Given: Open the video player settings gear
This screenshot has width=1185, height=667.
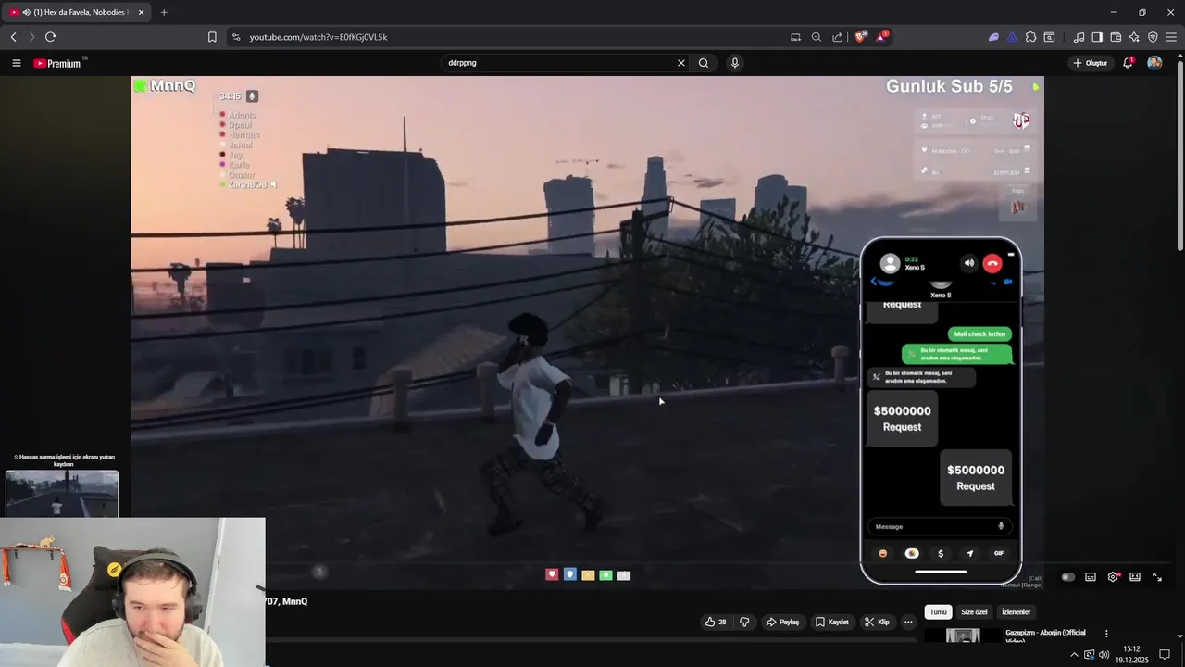Looking at the screenshot, I should click(x=1113, y=577).
